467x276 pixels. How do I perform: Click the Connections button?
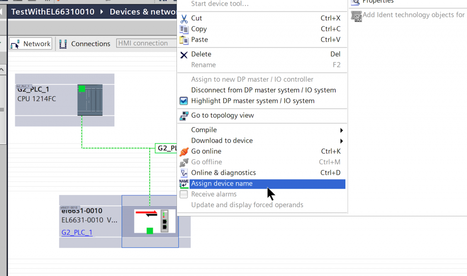coord(85,44)
